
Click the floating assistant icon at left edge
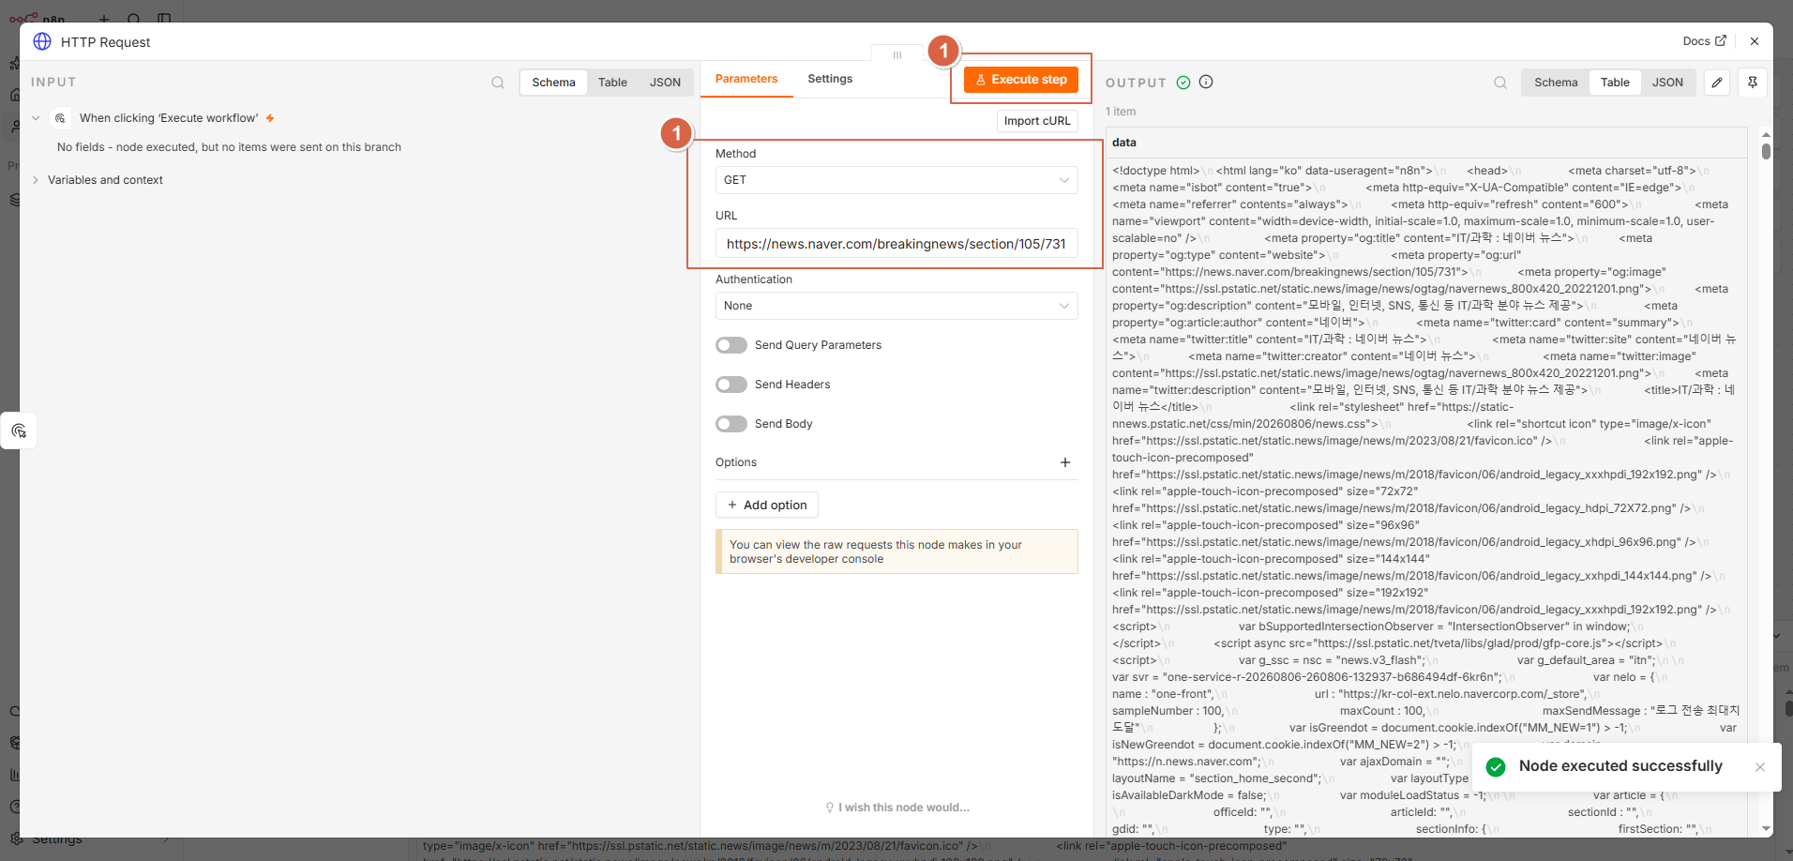[19, 430]
